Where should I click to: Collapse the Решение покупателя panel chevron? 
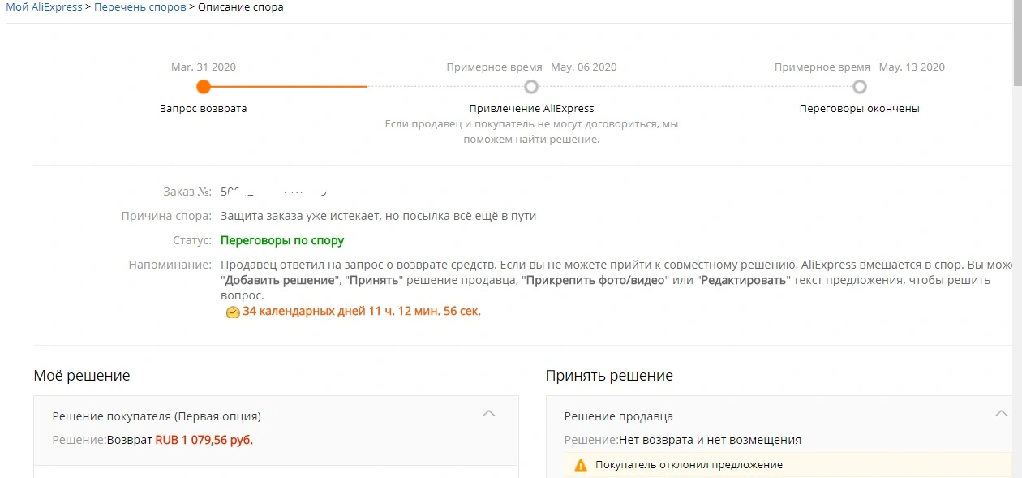489,414
